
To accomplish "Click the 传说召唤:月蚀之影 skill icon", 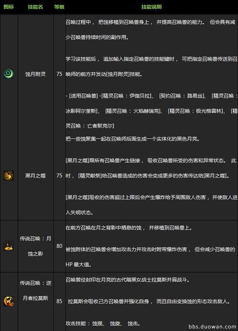I will 9,246.
